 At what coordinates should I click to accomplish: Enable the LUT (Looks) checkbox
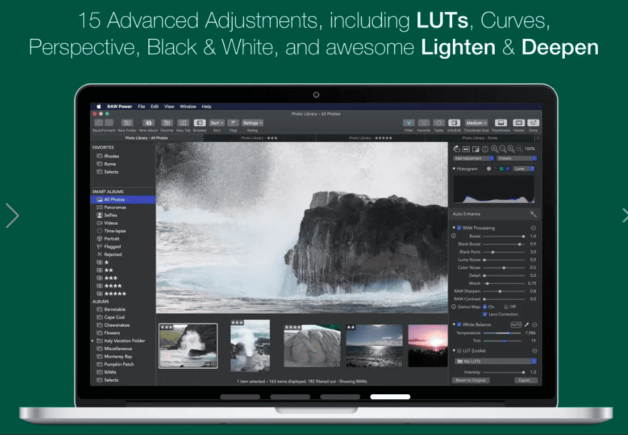(459, 351)
